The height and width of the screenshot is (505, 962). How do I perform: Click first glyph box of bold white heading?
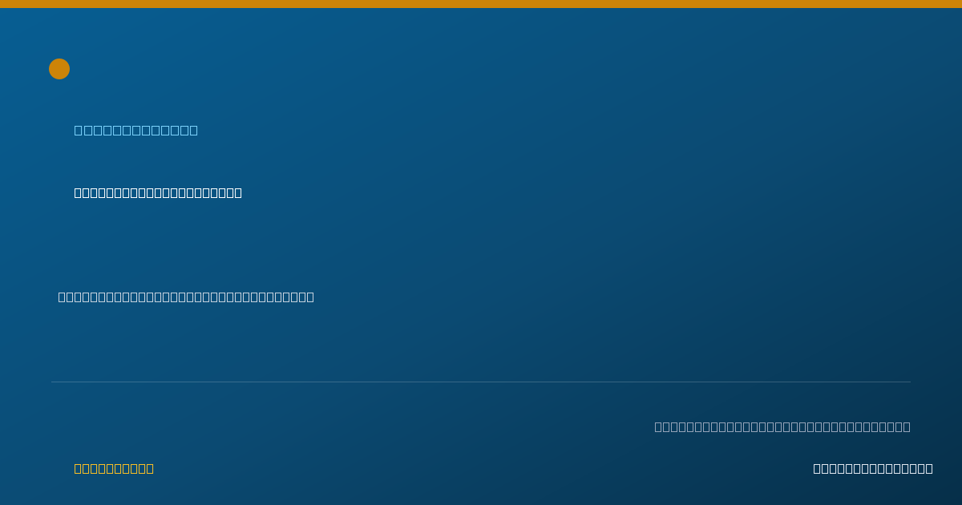[79, 192]
